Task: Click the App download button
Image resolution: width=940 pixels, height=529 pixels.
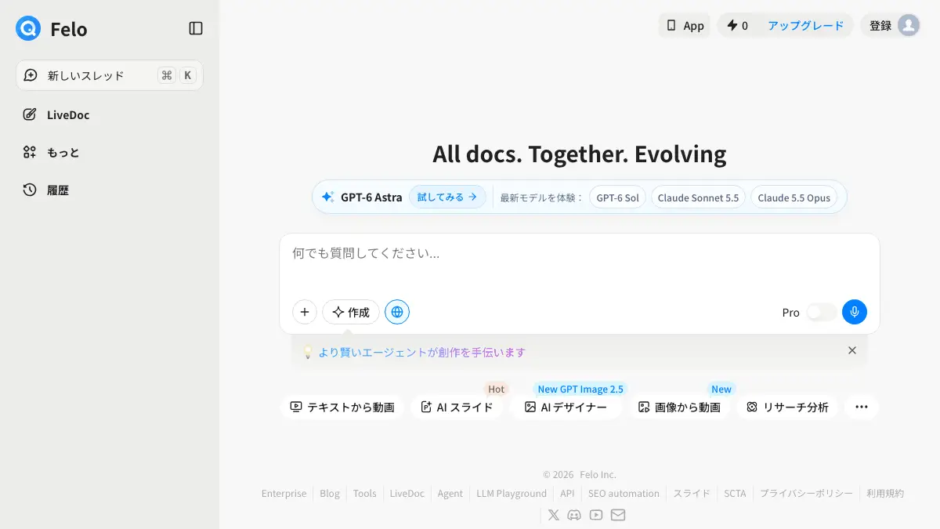Action: (685, 25)
